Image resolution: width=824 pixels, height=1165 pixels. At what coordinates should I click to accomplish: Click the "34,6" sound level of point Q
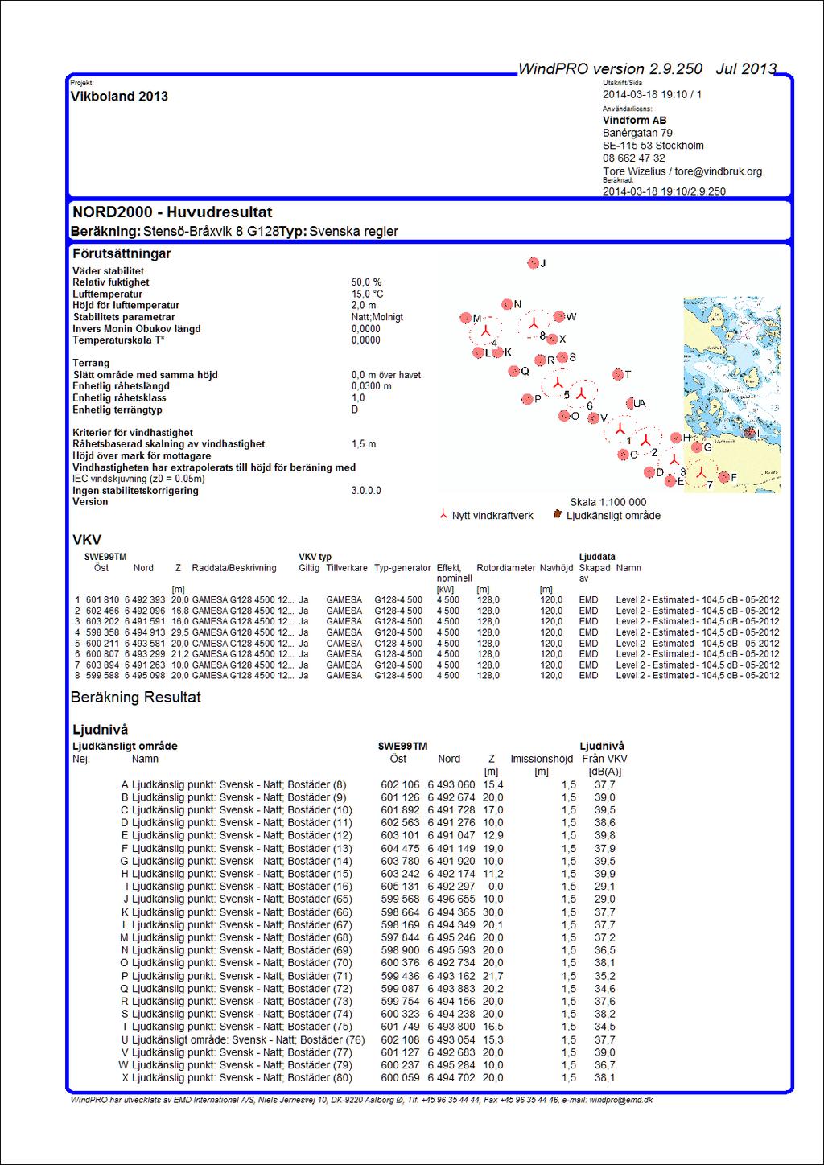pos(605,989)
